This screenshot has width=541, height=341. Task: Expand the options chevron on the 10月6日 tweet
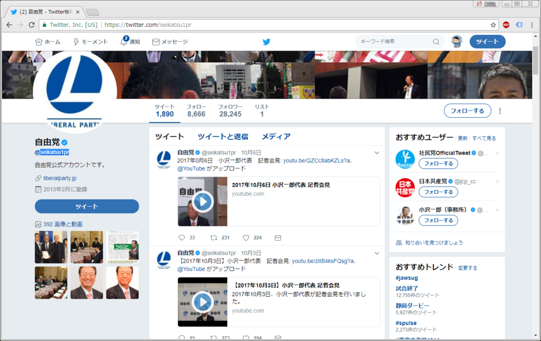coord(377,153)
